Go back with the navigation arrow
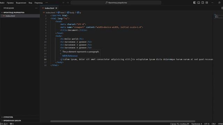This screenshot has height=125, width=223. pos(63,2)
